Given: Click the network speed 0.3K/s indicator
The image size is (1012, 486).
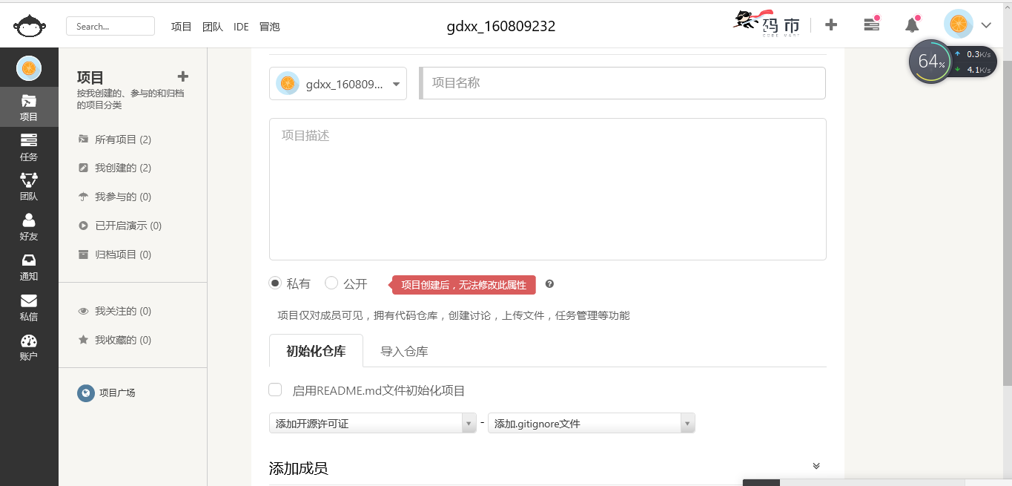Looking at the screenshot, I should [x=973, y=54].
